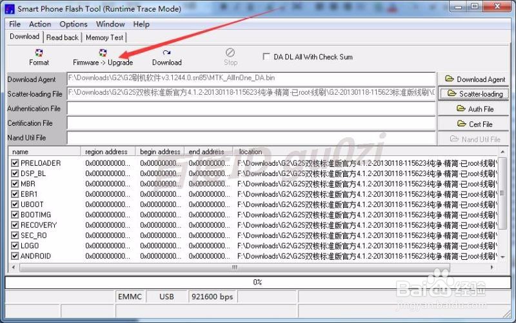The image size is (516, 323).
Task: Sort by begin address column header
Action: coord(160,152)
